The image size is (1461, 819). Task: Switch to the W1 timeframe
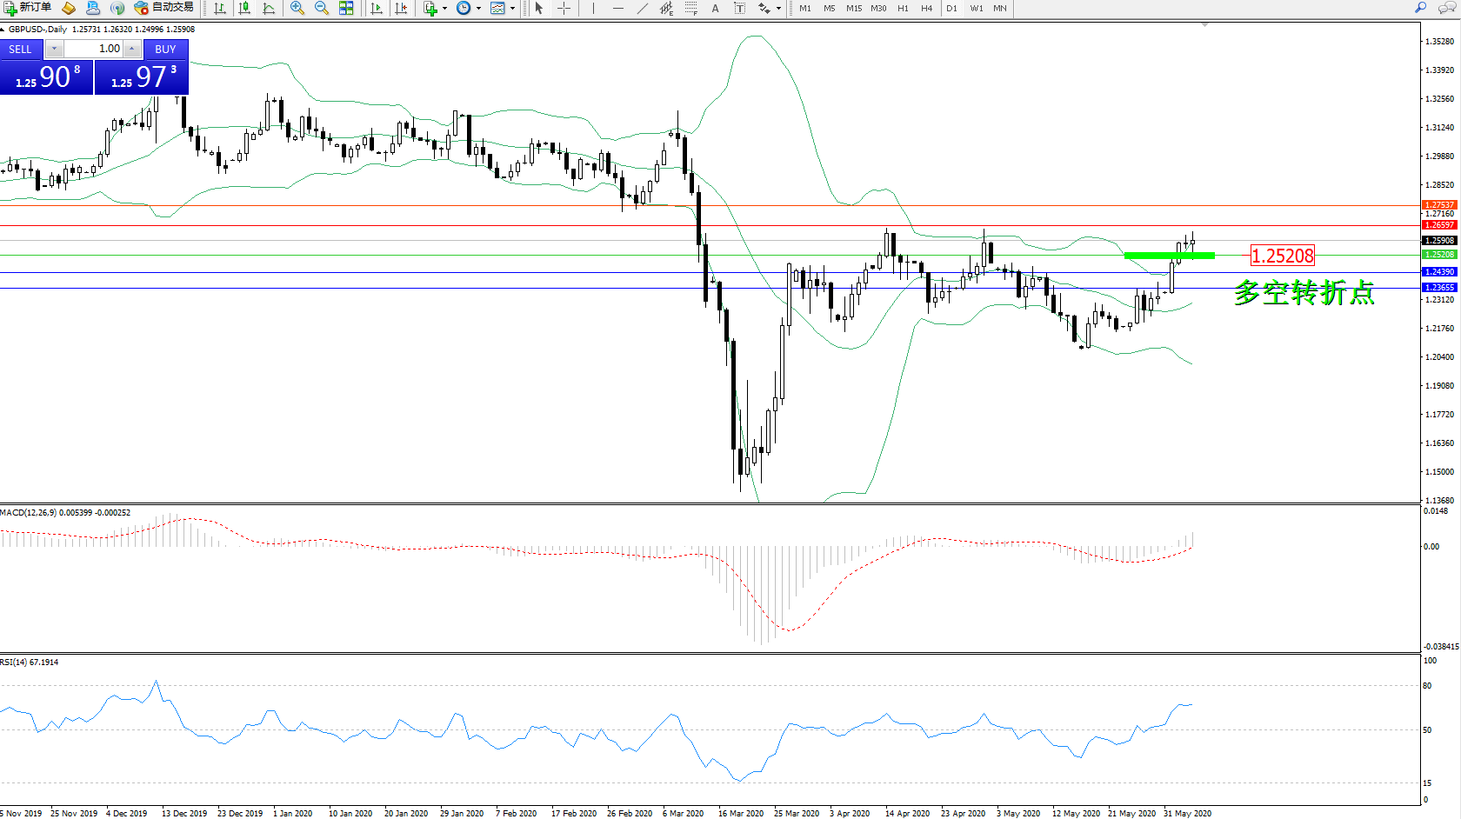tap(977, 8)
